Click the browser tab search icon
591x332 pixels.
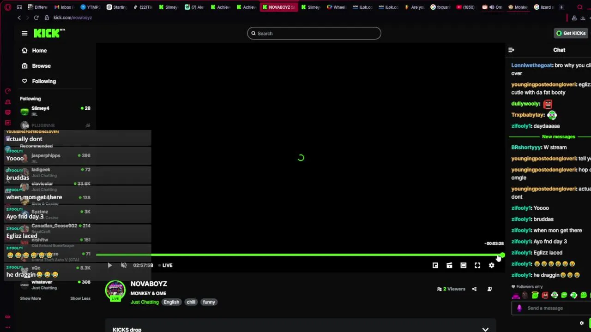pyautogui.click(x=580, y=7)
